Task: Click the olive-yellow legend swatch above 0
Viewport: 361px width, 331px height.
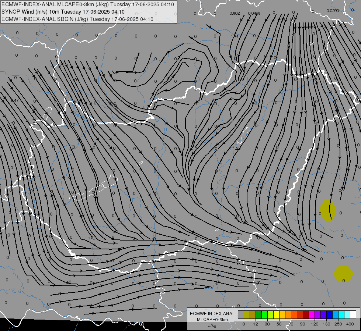Action: [x=247, y=314]
